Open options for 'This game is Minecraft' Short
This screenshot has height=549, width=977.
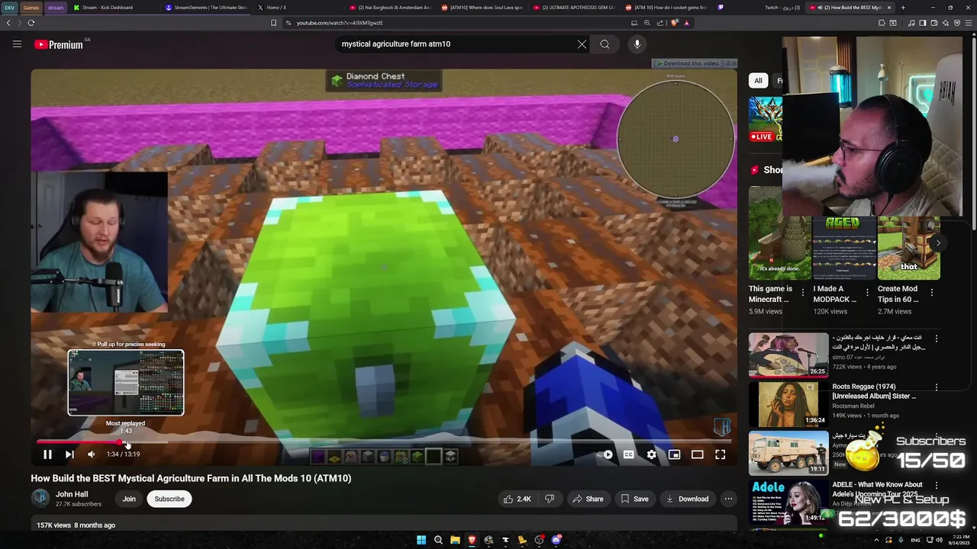(803, 292)
